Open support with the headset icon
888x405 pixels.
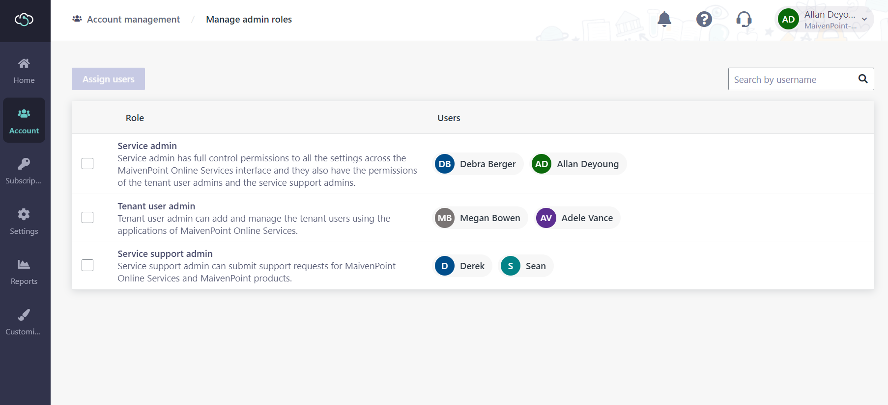(744, 19)
